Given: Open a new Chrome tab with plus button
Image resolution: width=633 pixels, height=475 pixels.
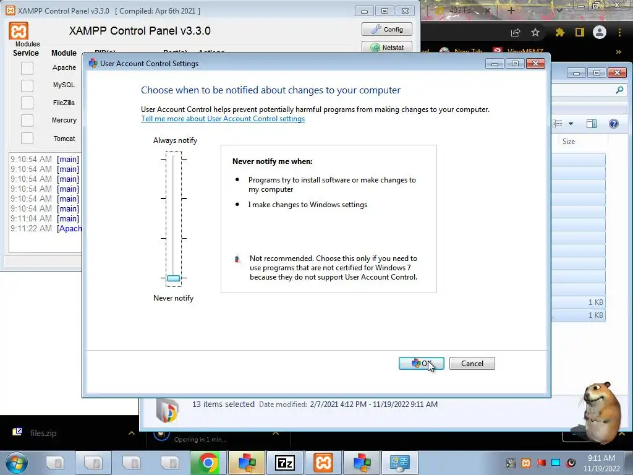Looking at the screenshot, I should pyautogui.click(x=511, y=11).
